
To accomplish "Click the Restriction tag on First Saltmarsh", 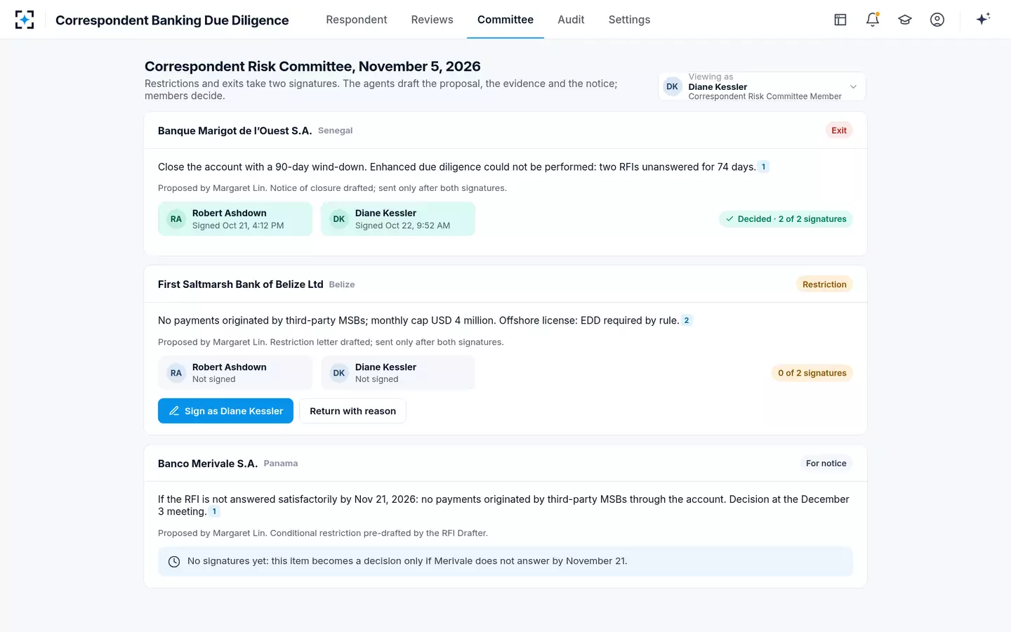I will pyautogui.click(x=824, y=284).
